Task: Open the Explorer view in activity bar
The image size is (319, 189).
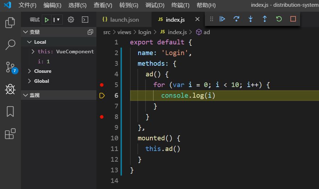Action: pyautogui.click(x=10, y=22)
